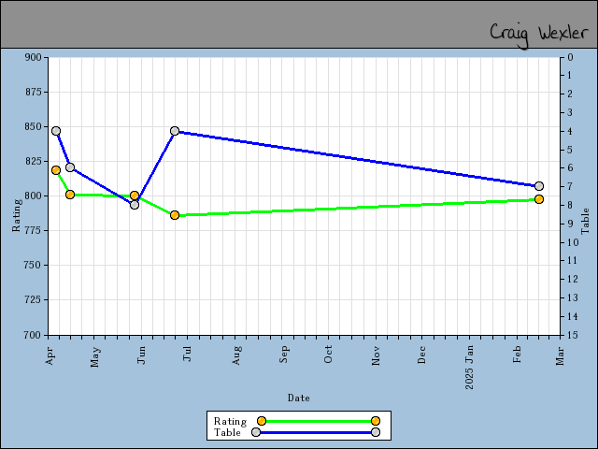Click the gray Table point peak near July
The width and height of the screenshot is (598, 449).
175,131
